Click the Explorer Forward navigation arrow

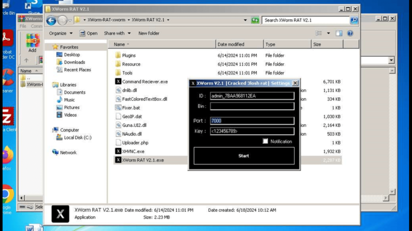[x=62, y=20]
